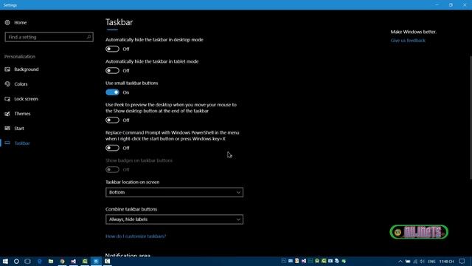This screenshot has height=266, width=472.
Task: Open Lock screen settings via its icon
Action: click(7, 99)
